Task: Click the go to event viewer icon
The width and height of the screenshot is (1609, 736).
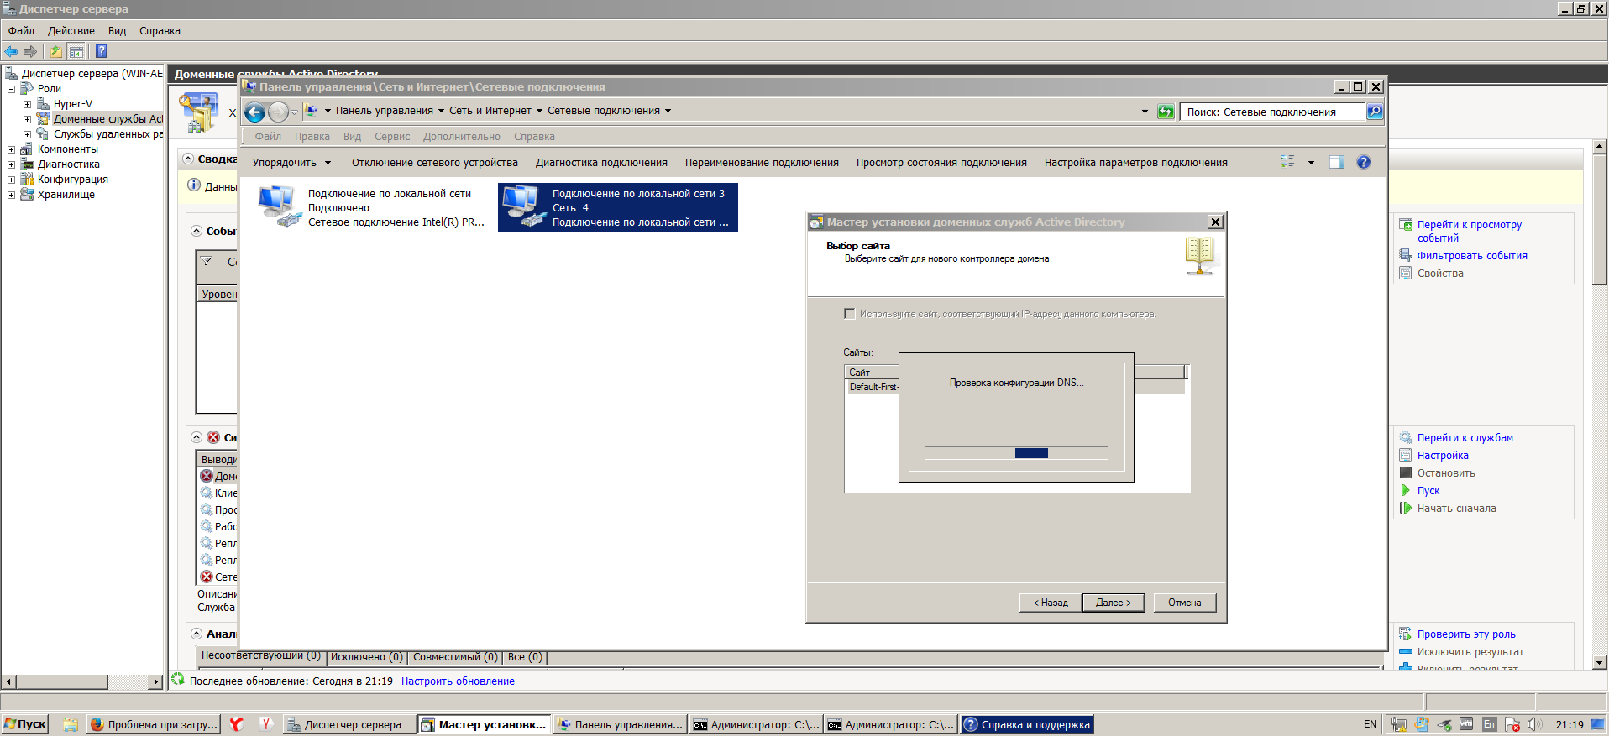Action: tap(1406, 225)
